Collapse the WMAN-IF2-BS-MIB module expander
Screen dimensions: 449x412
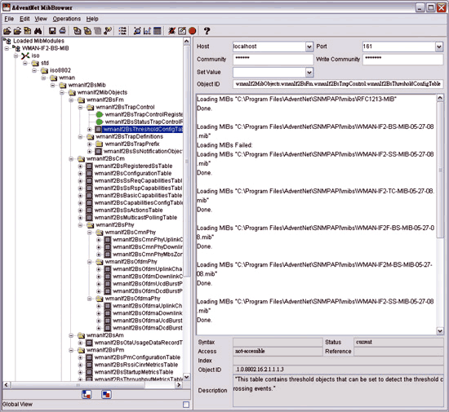tap(7, 48)
